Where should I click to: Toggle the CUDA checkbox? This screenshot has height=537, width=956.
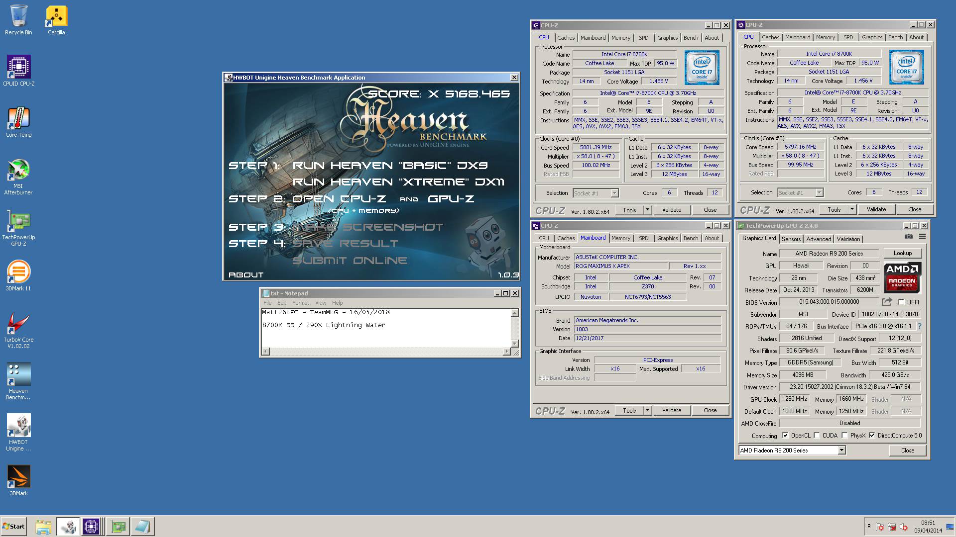(x=817, y=436)
